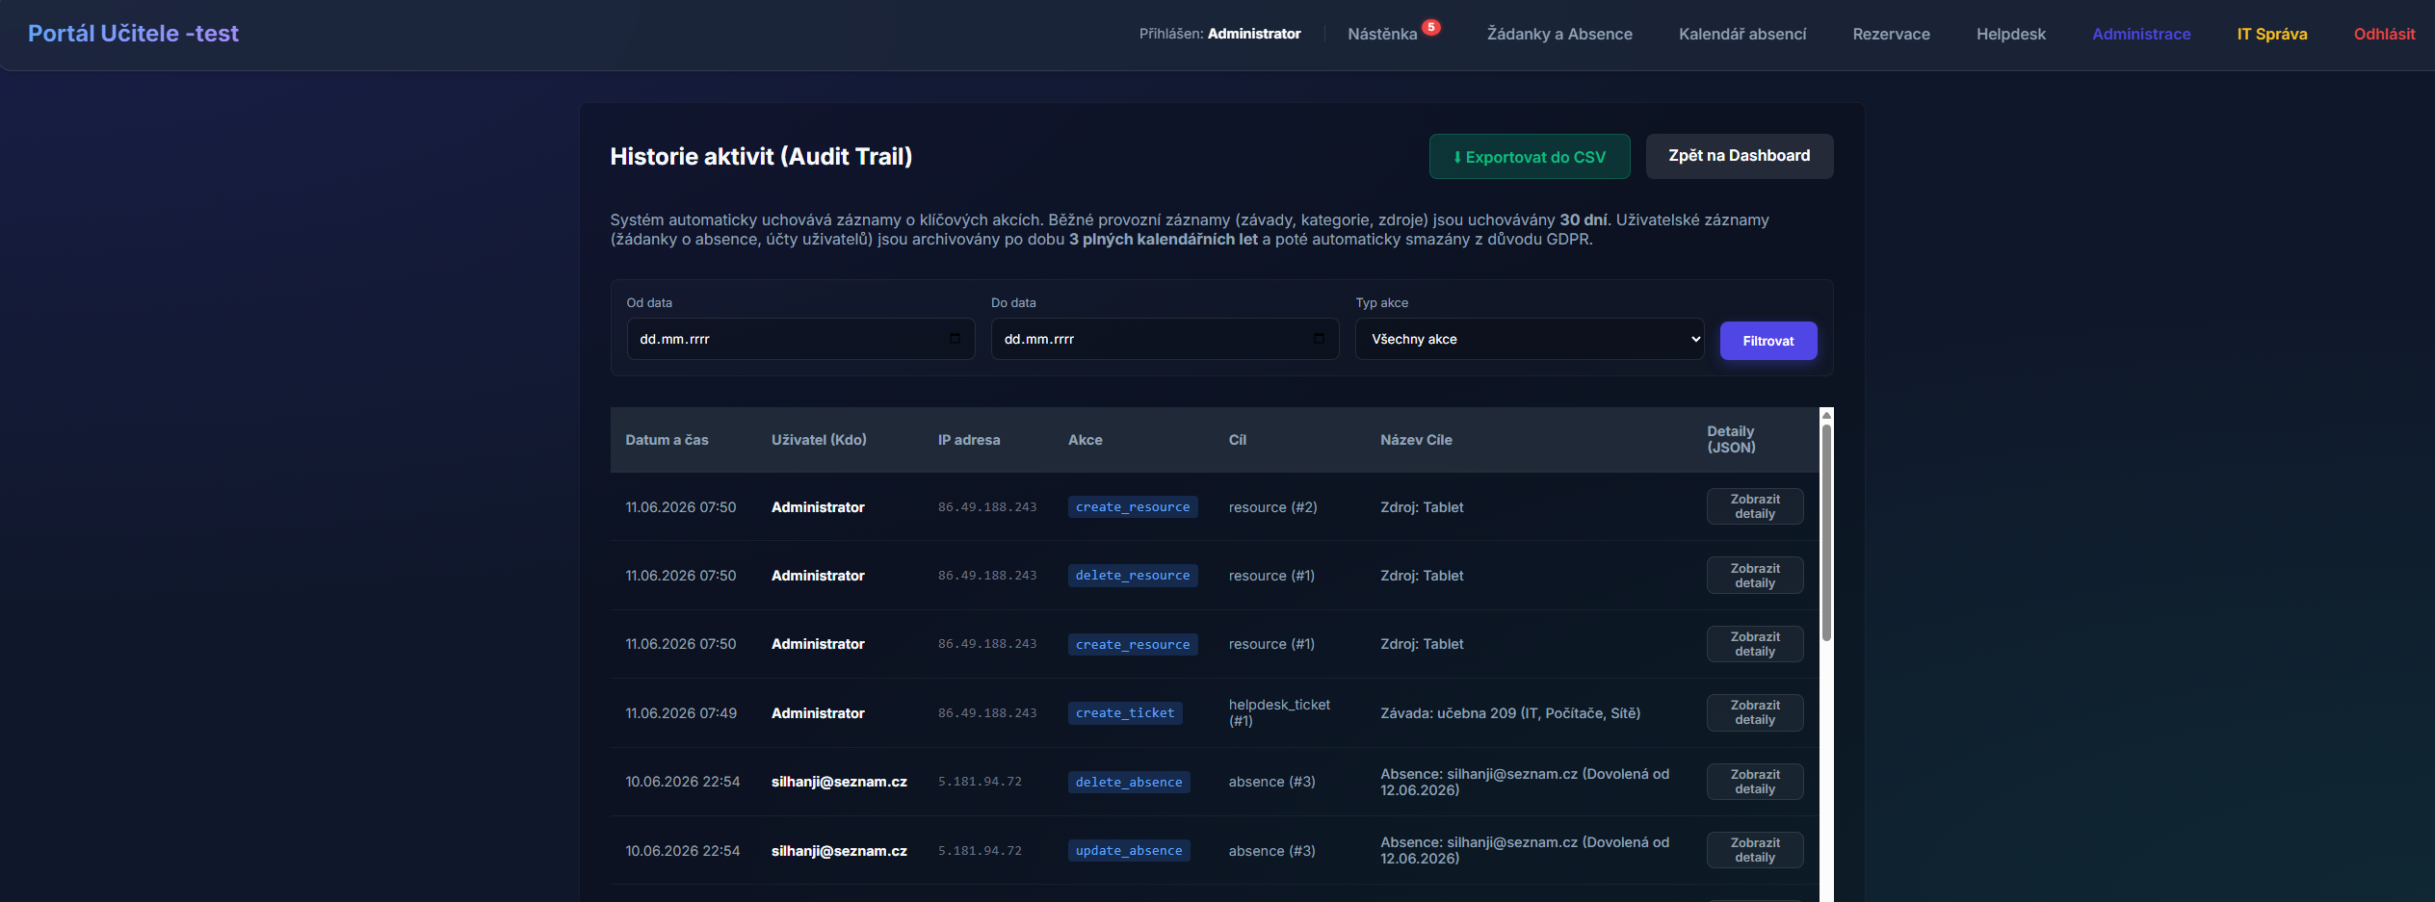Show details for create_ticket row
2435x902 pixels.
tap(1755, 712)
